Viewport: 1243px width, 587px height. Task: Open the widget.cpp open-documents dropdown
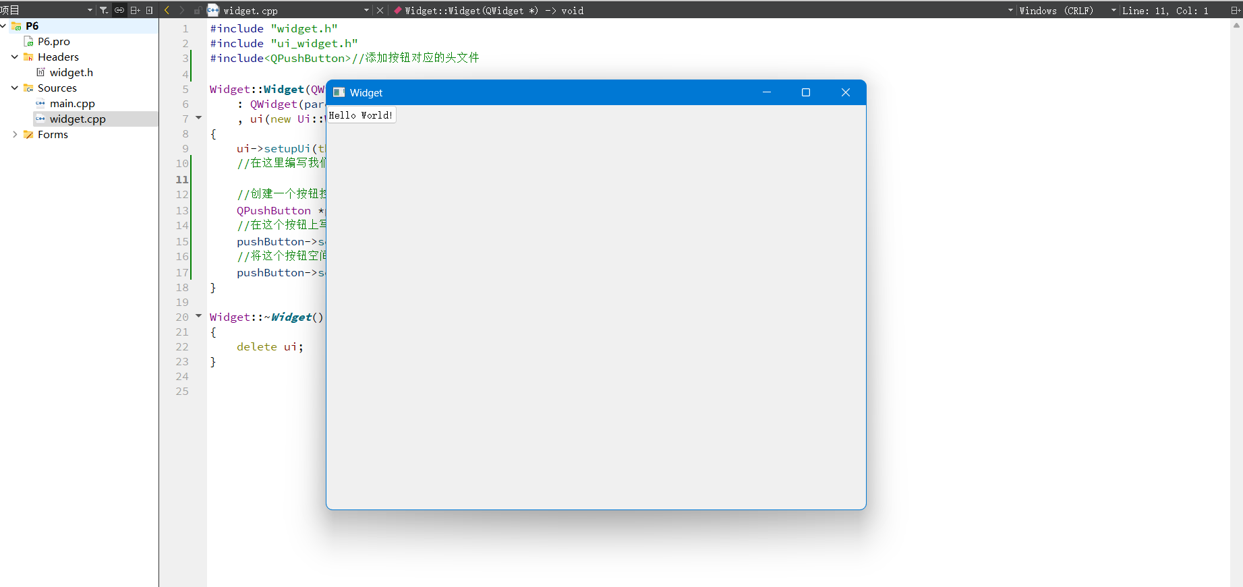(x=366, y=10)
